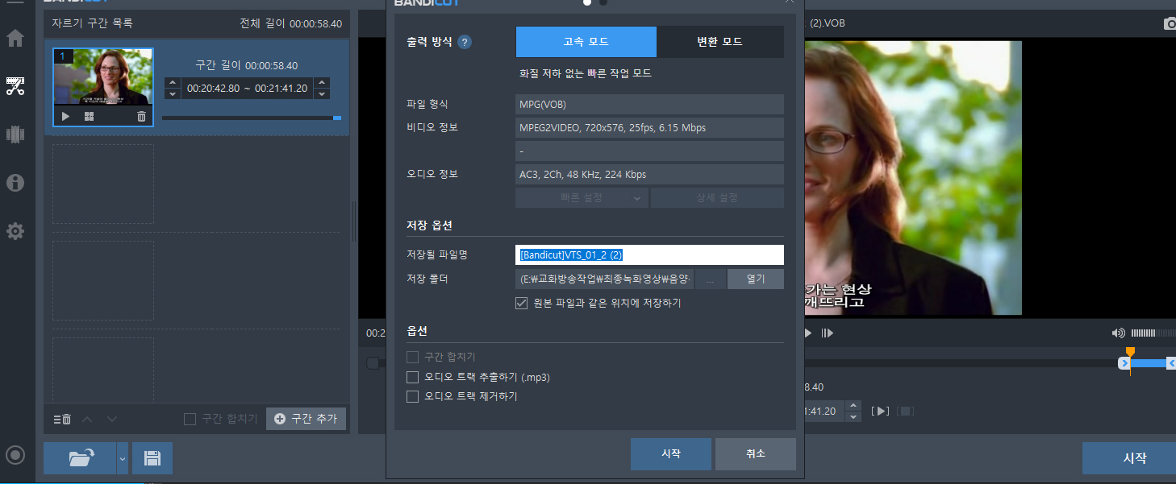This screenshot has height=484, width=1176.
Task: Delete segment 1 with the trash icon
Action: pyautogui.click(x=142, y=117)
